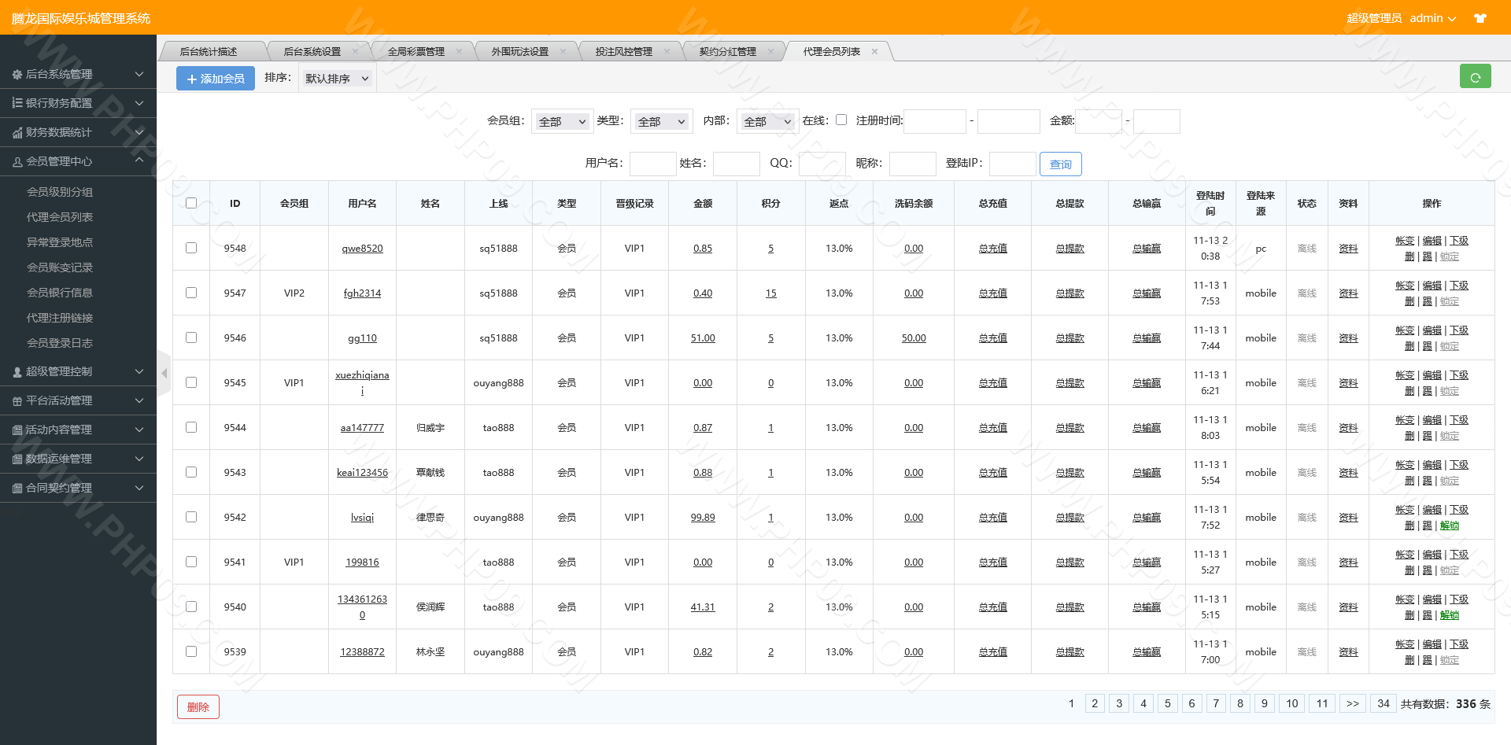Screen dimensions: 1511x745
Task: Click the shirt theme icon in header
Action: (1480, 18)
